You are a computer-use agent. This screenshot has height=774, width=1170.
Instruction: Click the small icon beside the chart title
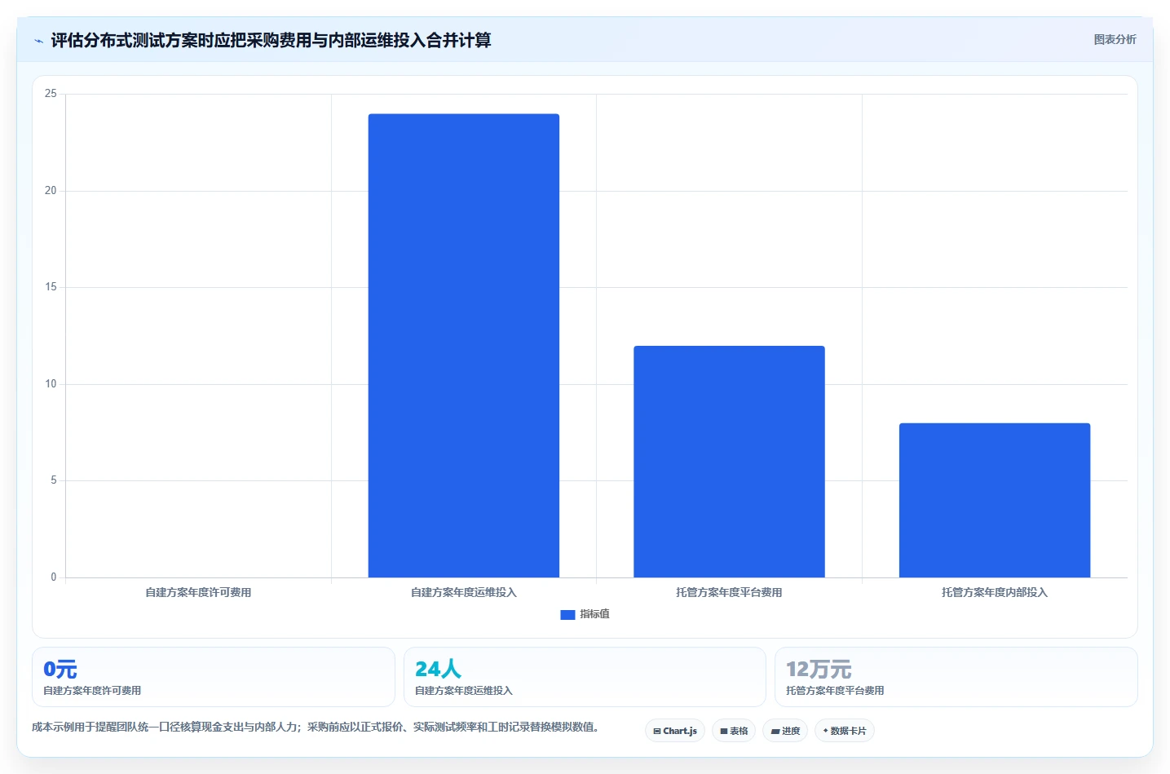coord(38,41)
